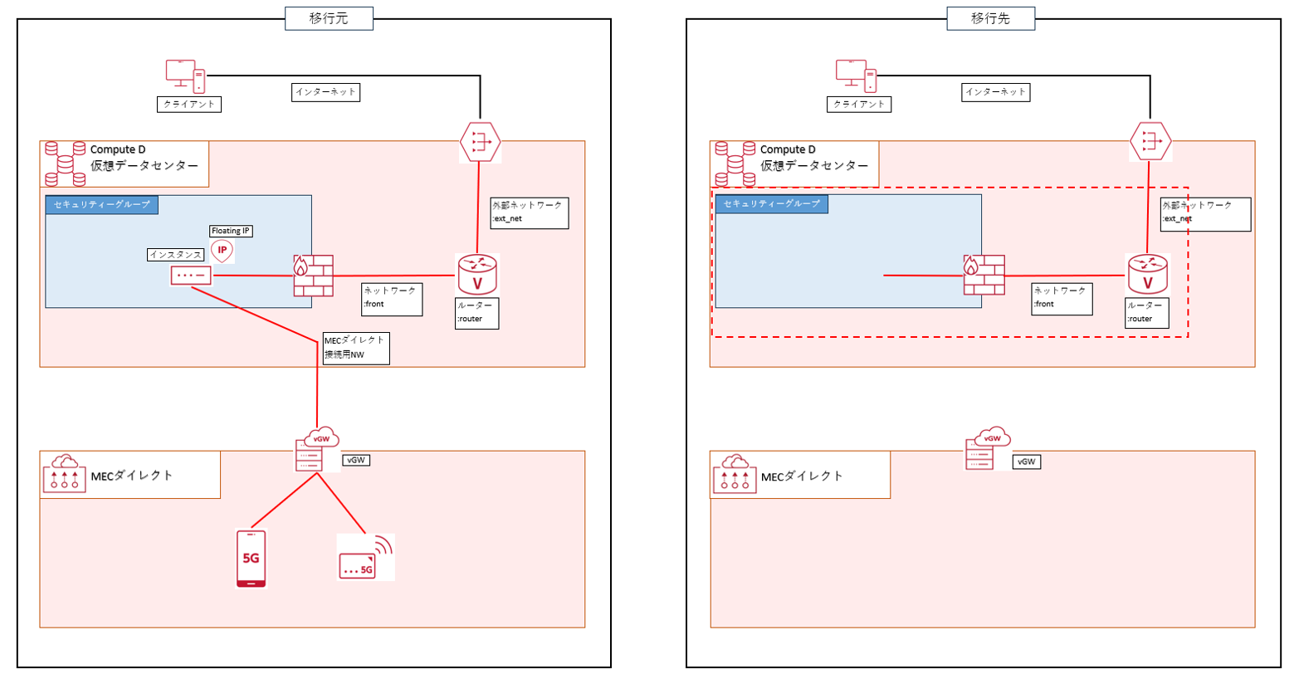Select the client computer icon in source diagram
This screenshot has width=1299, height=674.
coord(185,76)
